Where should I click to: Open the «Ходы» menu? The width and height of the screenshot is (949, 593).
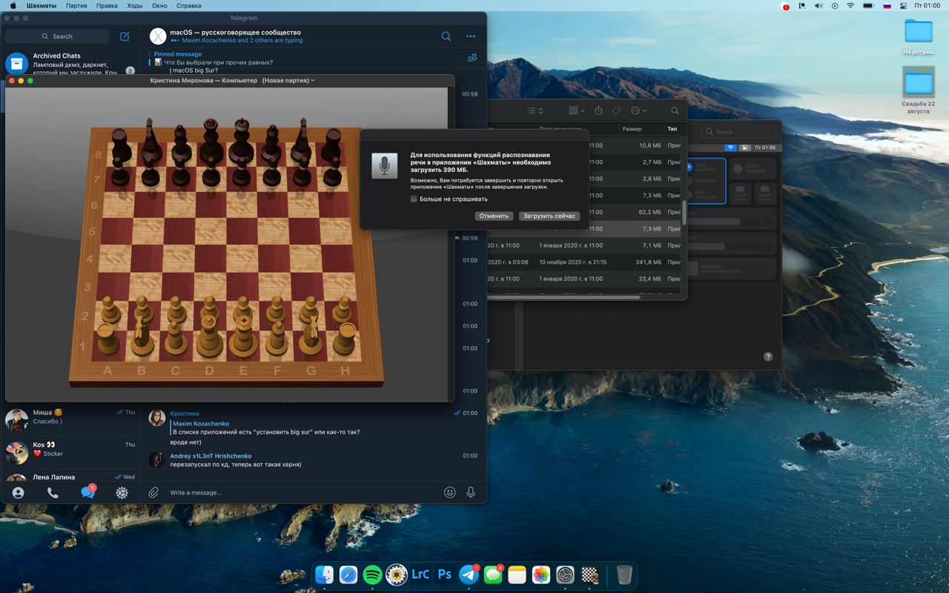click(135, 5)
